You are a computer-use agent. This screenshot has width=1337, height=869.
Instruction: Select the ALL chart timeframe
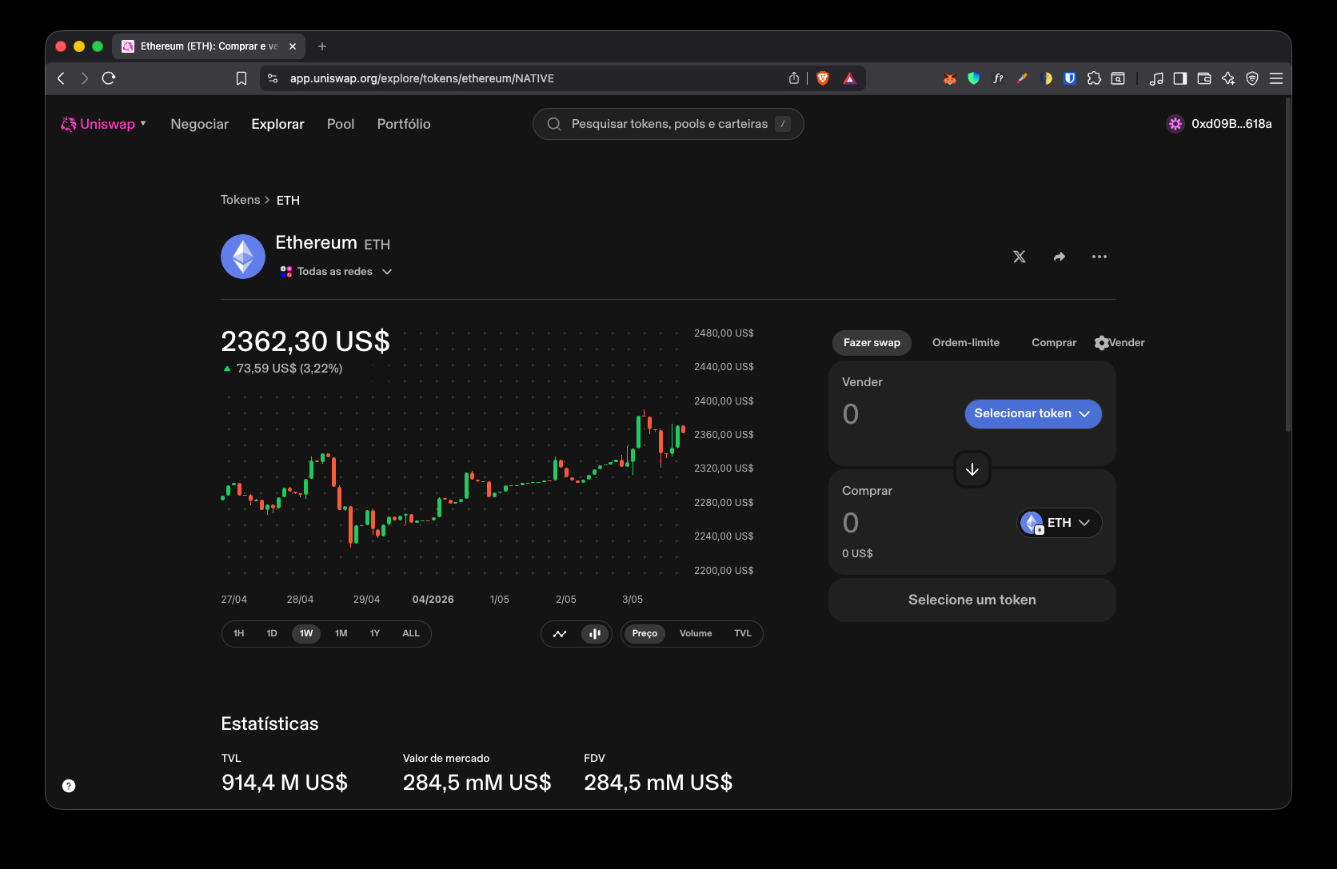411,633
